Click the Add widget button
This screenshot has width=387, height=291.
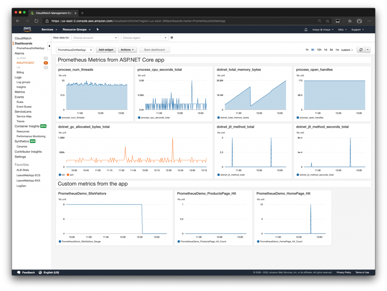coord(106,50)
